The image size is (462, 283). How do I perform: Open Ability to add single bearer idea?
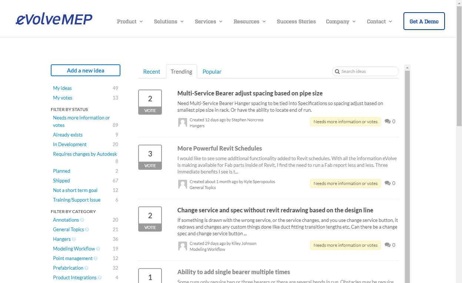pyautogui.click(x=234, y=272)
